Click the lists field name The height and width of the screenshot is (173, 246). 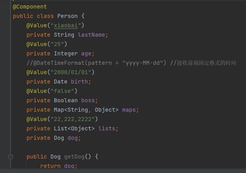point(107,128)
